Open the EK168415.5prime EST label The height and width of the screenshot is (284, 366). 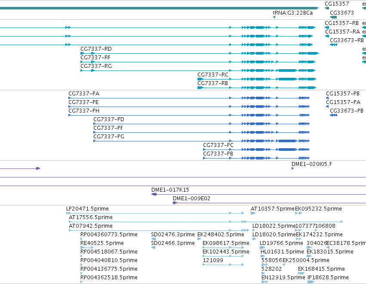[x=321, y=269]
